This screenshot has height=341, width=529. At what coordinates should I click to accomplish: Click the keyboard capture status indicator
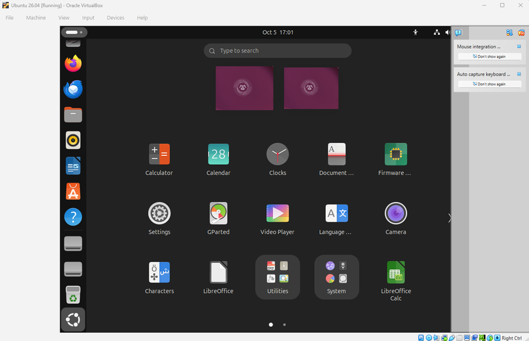[x=498, y=338]
